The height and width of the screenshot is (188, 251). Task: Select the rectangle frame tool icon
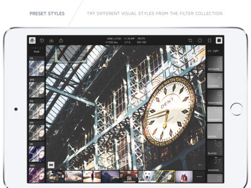pos(210,40)
